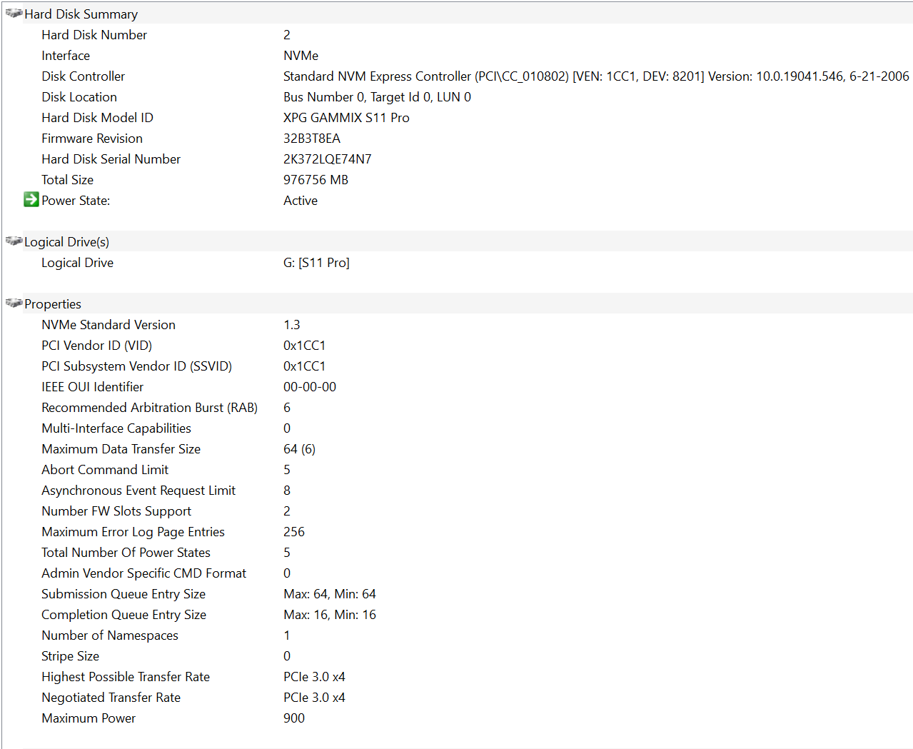Viewport: 913px width, 749px height.
Task: Select the Maximum Error Log Page Entries label
Action: [133, 532]
